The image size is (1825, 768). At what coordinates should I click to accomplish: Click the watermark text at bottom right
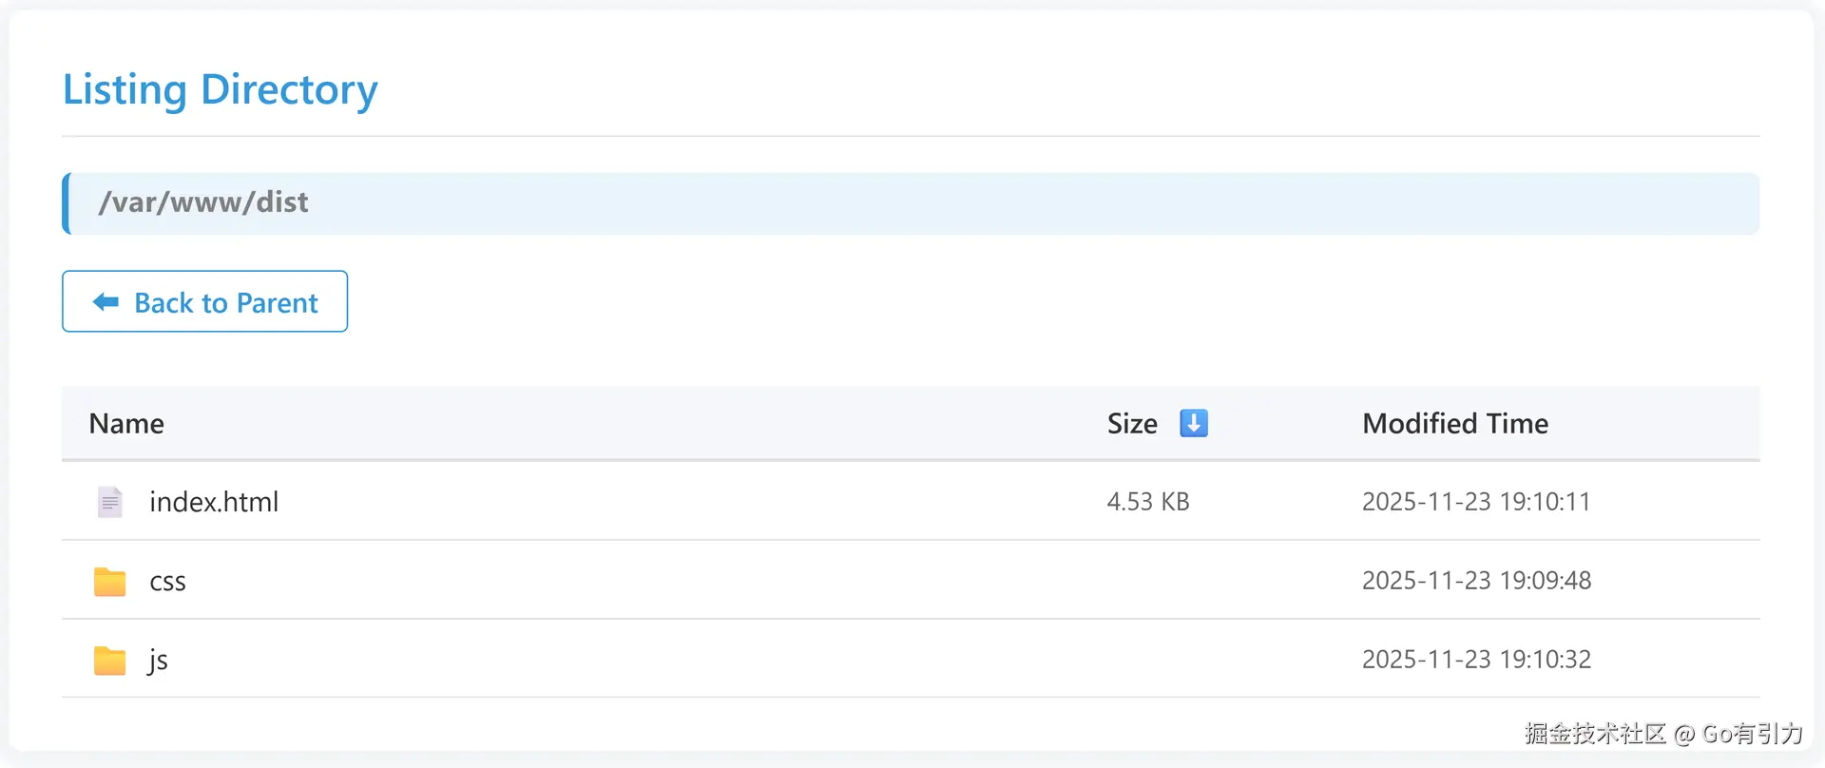1663,734
